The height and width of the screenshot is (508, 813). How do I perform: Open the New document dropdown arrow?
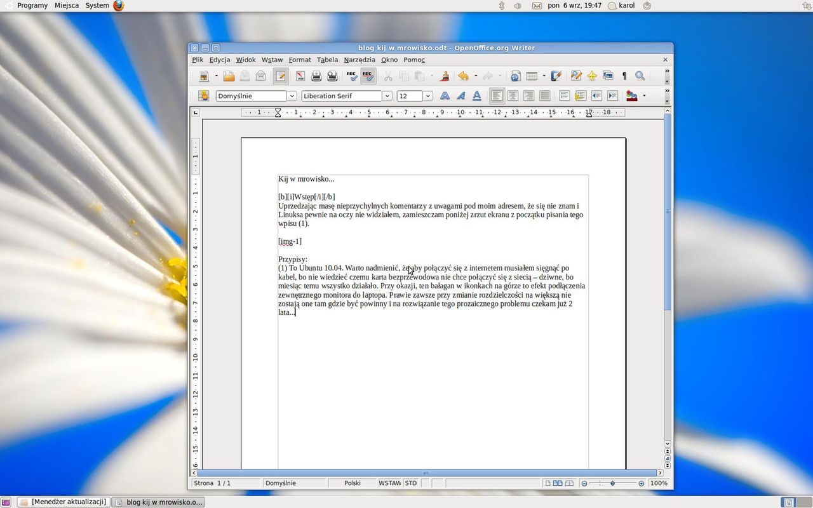pos(216,76)
